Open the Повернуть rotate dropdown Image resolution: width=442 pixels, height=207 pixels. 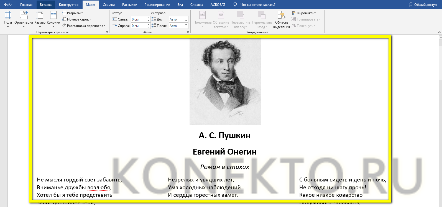pyautogui.click(x=303, y=26)
